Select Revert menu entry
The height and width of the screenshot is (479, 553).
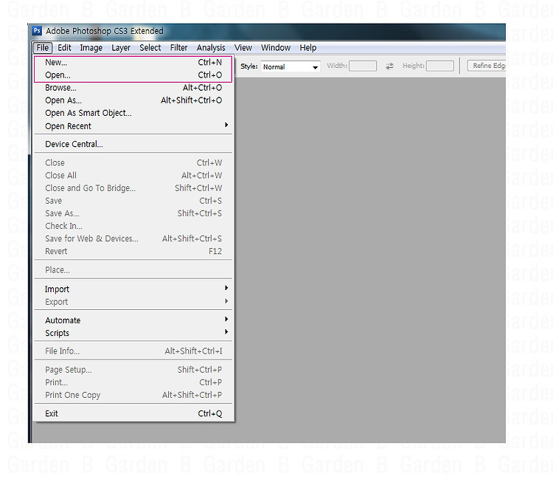[133, 252]
